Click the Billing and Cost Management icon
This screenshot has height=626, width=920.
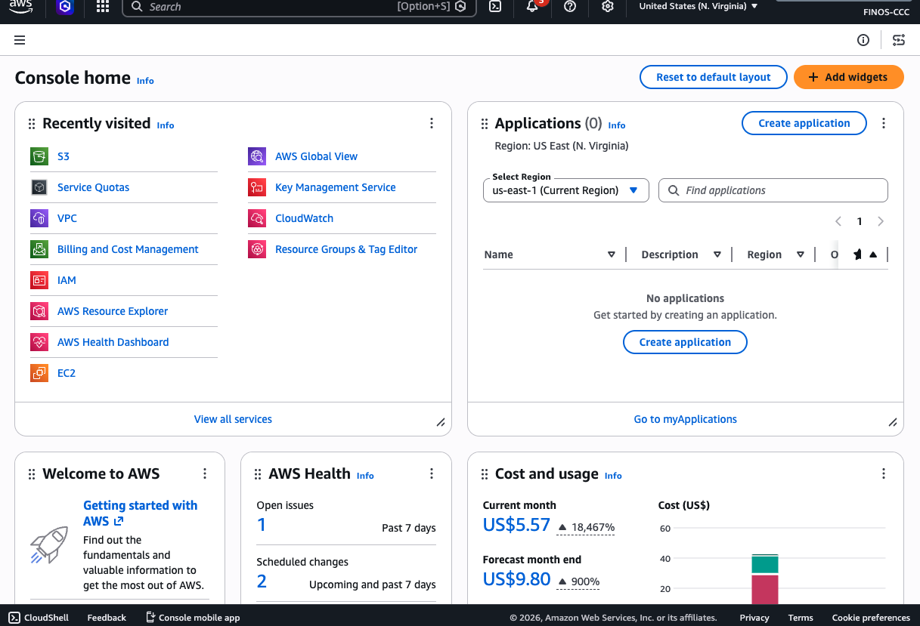[x=39, y=249]
